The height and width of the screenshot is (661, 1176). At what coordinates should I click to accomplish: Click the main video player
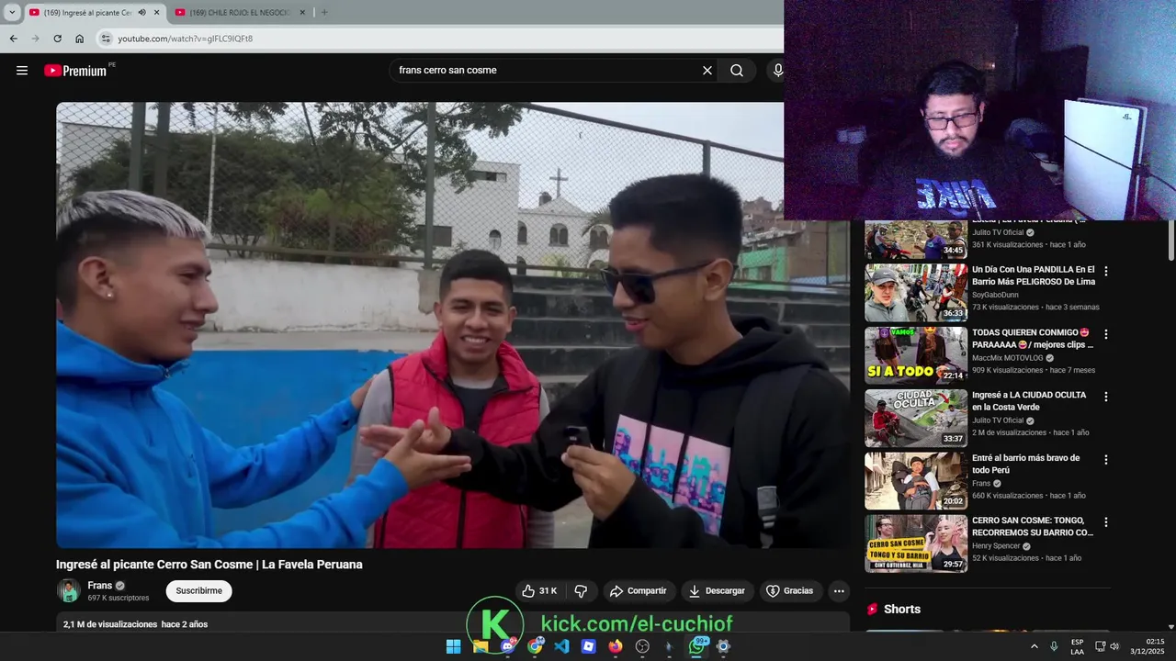tap(452, 325)
